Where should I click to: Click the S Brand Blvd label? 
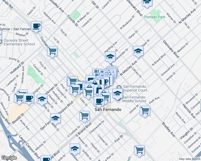(x=84, y=130)
